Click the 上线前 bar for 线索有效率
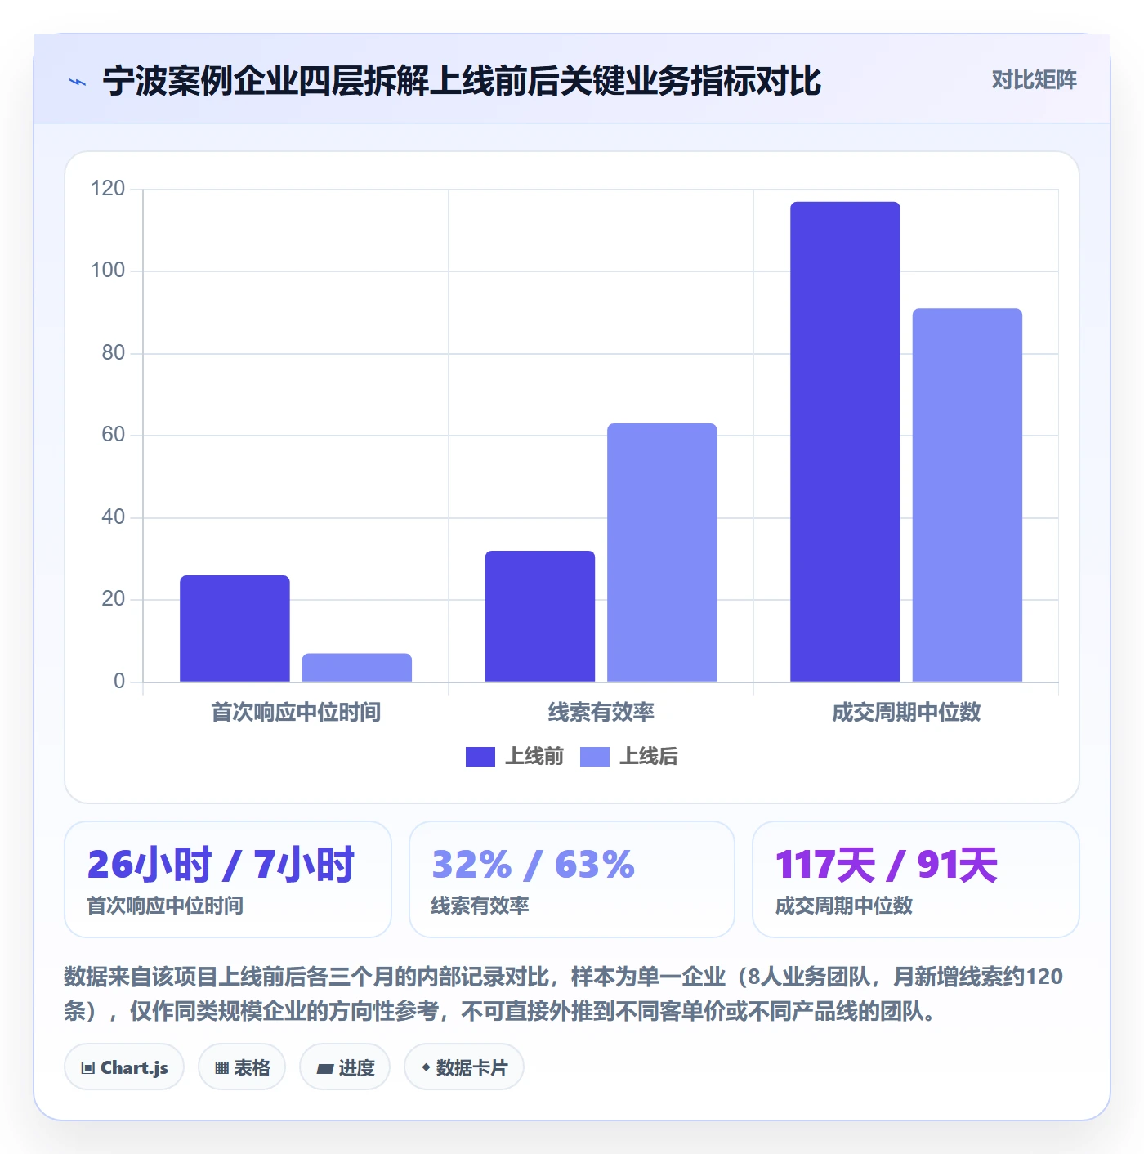Screen dimensions: 1144x1154 click(x=540, y=616)
